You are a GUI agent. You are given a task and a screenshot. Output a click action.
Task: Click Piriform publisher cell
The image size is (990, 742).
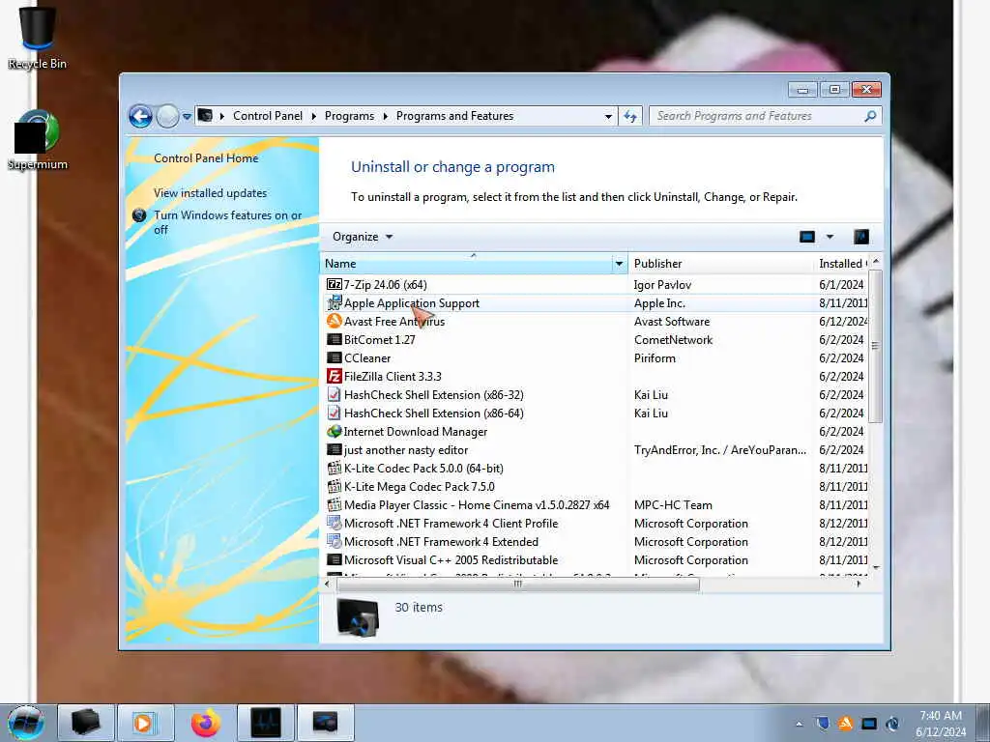point(655,358)
